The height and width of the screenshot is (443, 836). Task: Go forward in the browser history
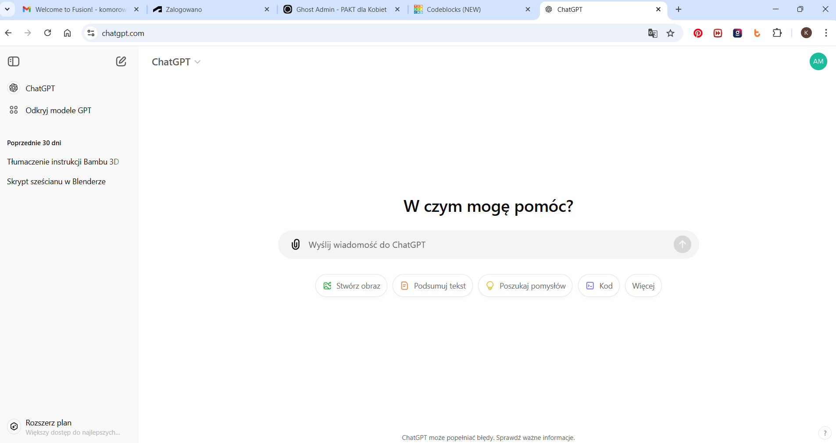tap(28, 33)
